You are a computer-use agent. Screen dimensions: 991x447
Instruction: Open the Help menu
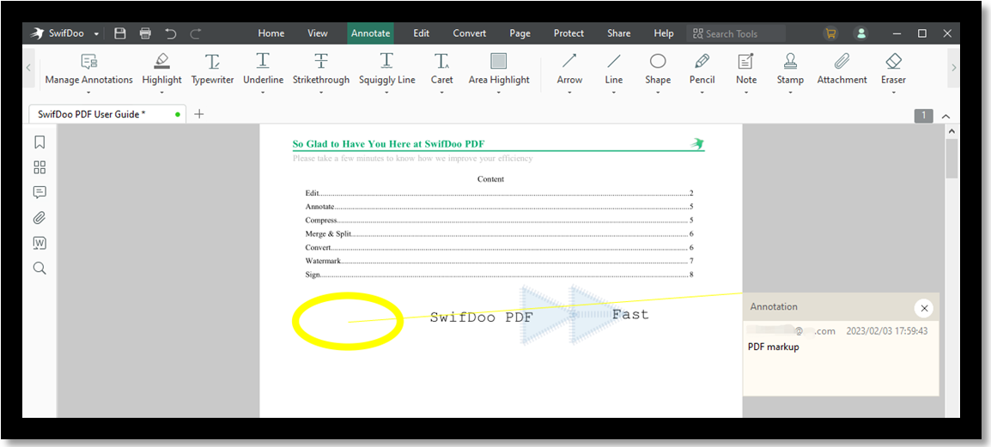(664, 33)
